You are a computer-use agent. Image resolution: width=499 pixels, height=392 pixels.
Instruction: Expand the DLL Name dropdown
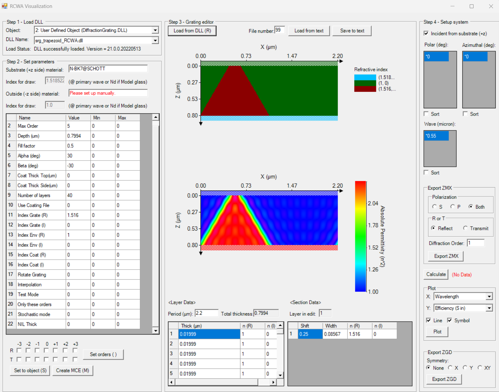[x=155, y=41]
